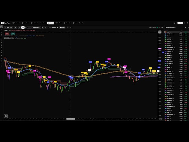The image size is (189, 142).
Task: Click the sixth drawing tool in left toolbar
Action: click(x=1, y=40)
